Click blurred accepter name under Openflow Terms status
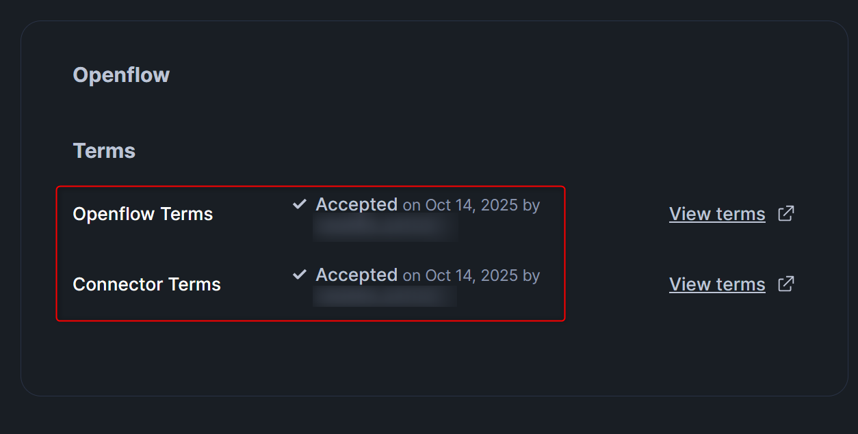The width and height of the screenshot is (858, 434). [x=385, y=227]
